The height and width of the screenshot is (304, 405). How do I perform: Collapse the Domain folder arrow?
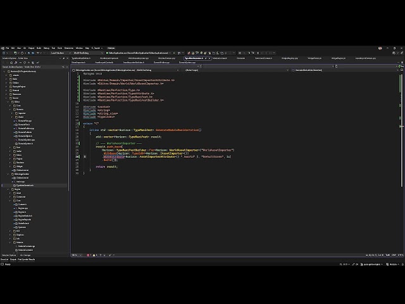pos(10,110)
